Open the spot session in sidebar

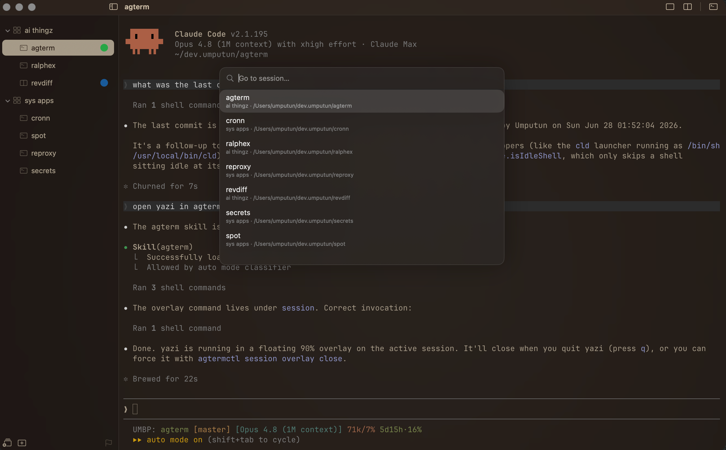(58, 135)
